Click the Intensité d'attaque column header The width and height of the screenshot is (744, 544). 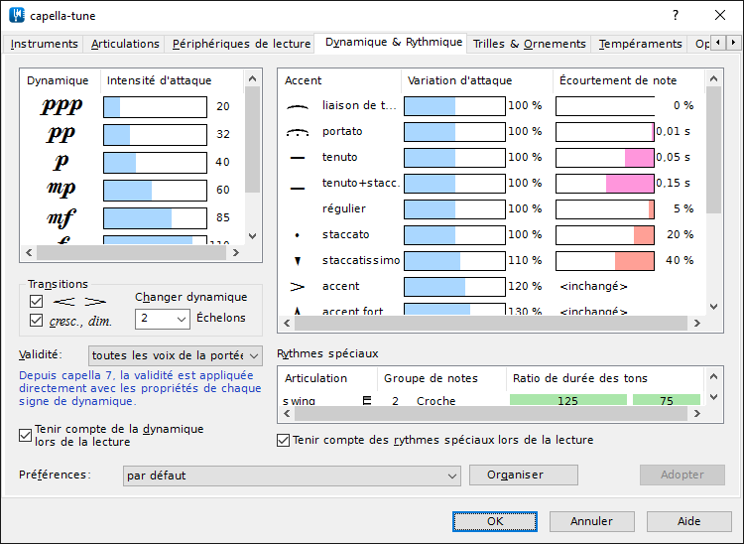coord(172,80)
